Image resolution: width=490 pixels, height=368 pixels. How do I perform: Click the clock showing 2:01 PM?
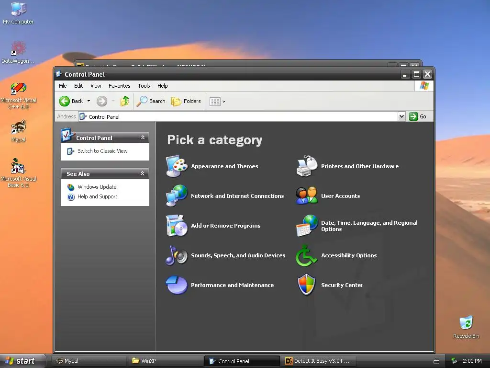coord(472,361)
